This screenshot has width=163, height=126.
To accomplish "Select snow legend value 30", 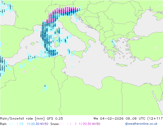I will pos(89,124).
